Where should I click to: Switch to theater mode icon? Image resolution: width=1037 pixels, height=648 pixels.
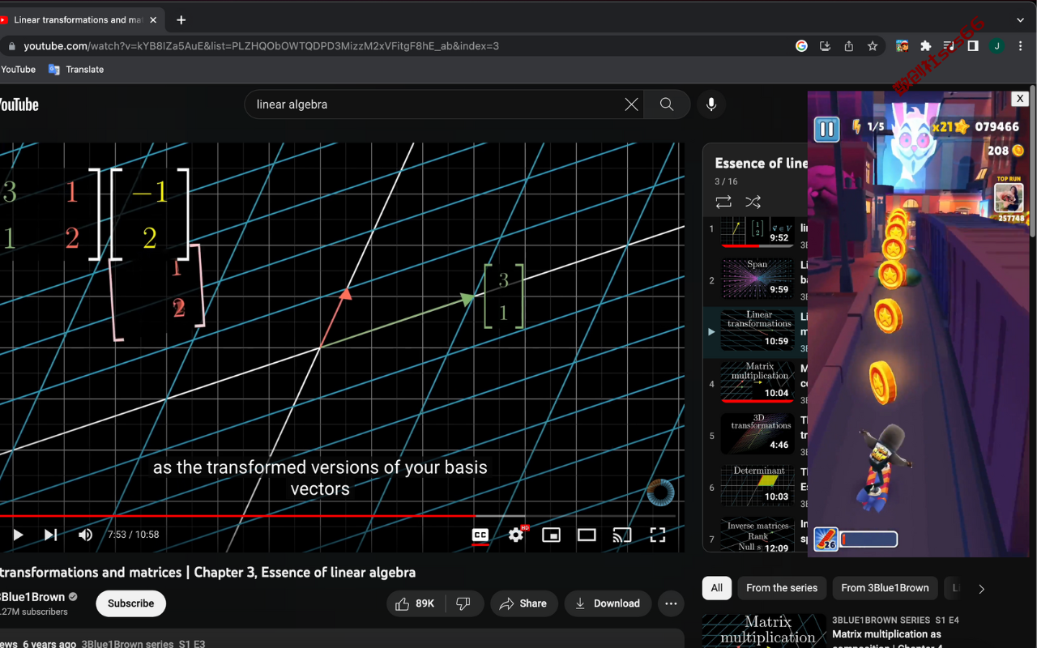[x=587, y=535]
